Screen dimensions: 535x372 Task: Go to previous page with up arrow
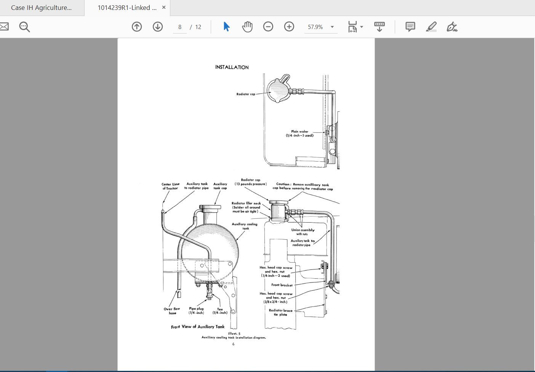point(137,27)
